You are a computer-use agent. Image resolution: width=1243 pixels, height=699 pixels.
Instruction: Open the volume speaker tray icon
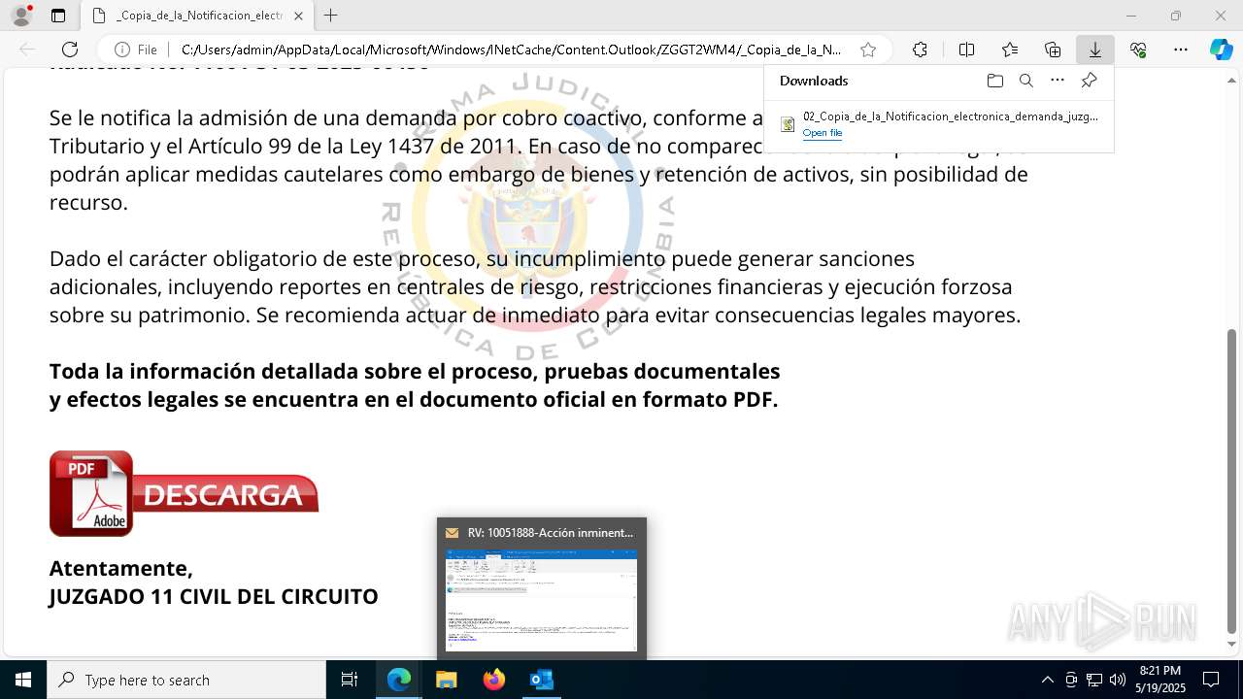pos(1118,680)
